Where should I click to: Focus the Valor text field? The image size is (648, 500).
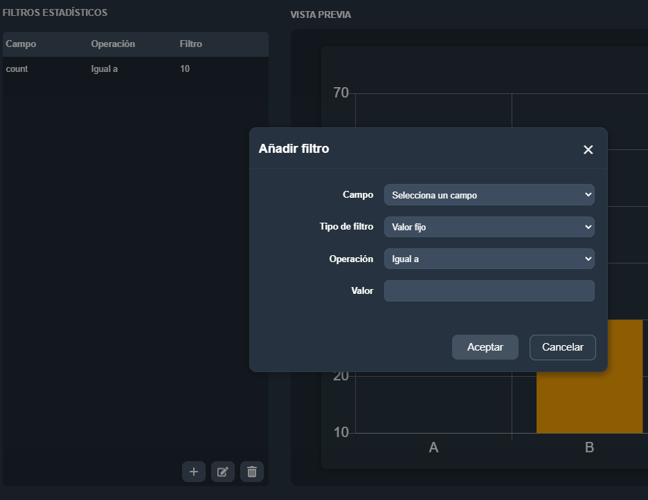pos(489,290)
